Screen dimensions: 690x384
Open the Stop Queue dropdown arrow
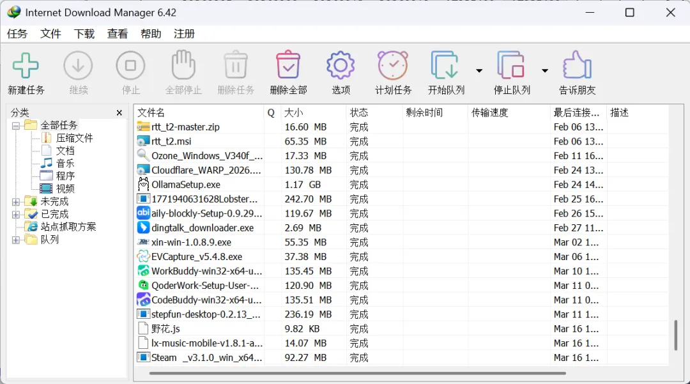[x=545, y=70]
